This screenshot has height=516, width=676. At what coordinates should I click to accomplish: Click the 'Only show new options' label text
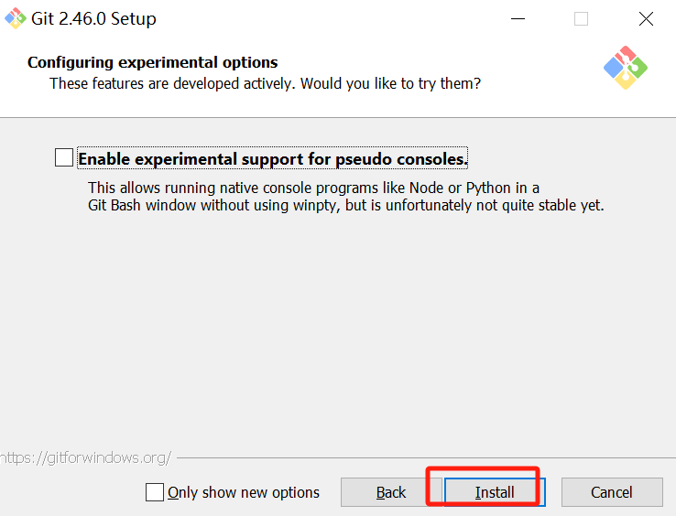pyautogui.click(x=244, y=492)
